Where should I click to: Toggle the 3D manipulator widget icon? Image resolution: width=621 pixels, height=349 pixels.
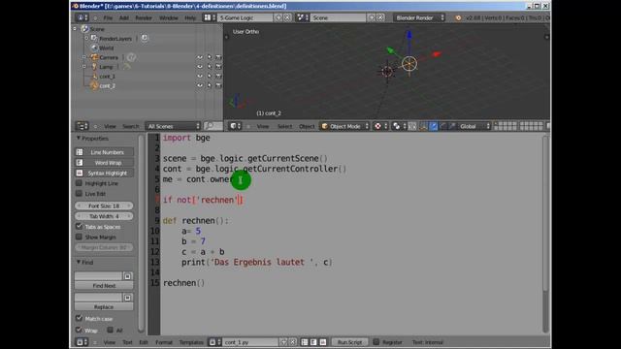(423, 126)
